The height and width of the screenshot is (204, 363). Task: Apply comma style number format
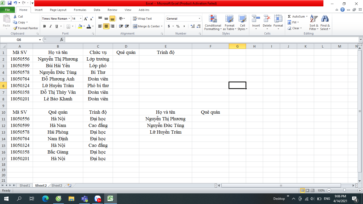(184, 26)
